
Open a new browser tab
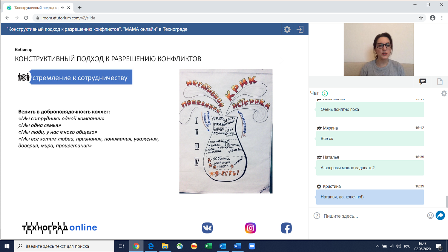coord(79,8)
